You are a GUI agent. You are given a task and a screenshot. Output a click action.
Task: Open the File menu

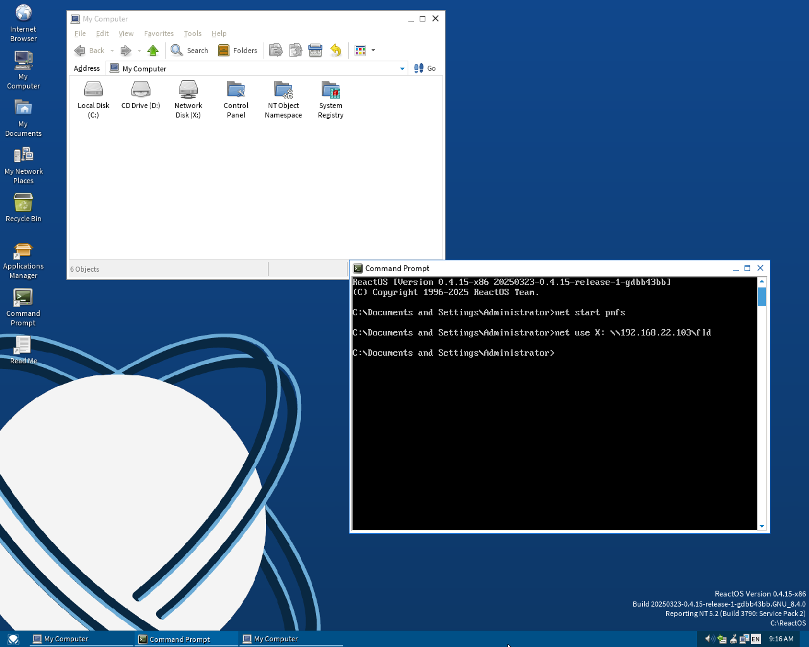(x=80, y=33)
